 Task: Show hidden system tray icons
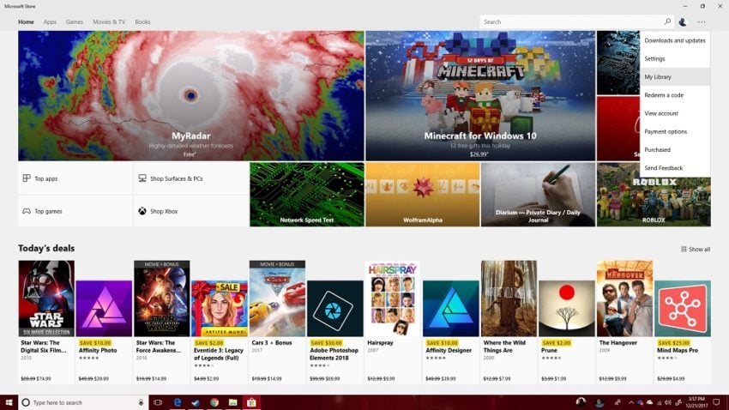click(631, 402)
